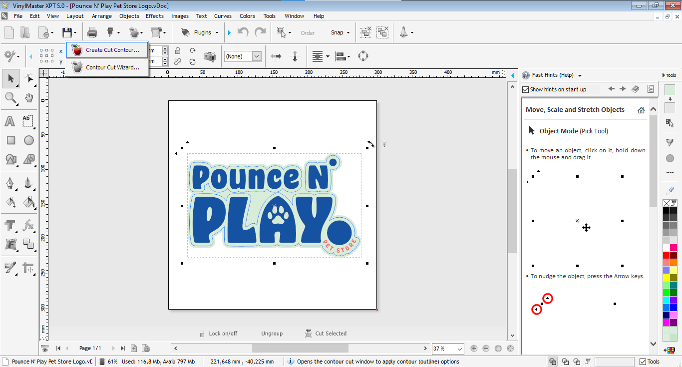Click the Cut Selected button
The width and height of the screenshot is (682, 367).
pyautogui.click(x=326, y=334)
